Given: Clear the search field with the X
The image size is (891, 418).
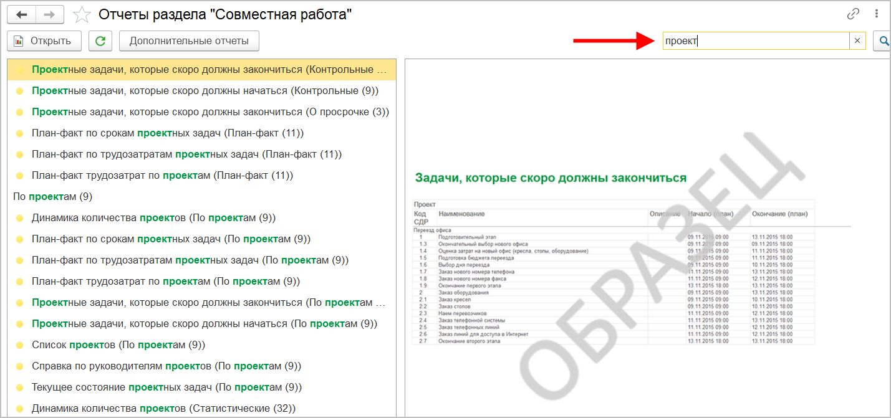Looking at the screenshot, I should click(857, 41).
